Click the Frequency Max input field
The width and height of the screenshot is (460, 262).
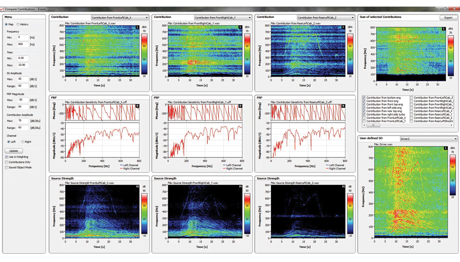pyautogui.click(x=23, y=45)
